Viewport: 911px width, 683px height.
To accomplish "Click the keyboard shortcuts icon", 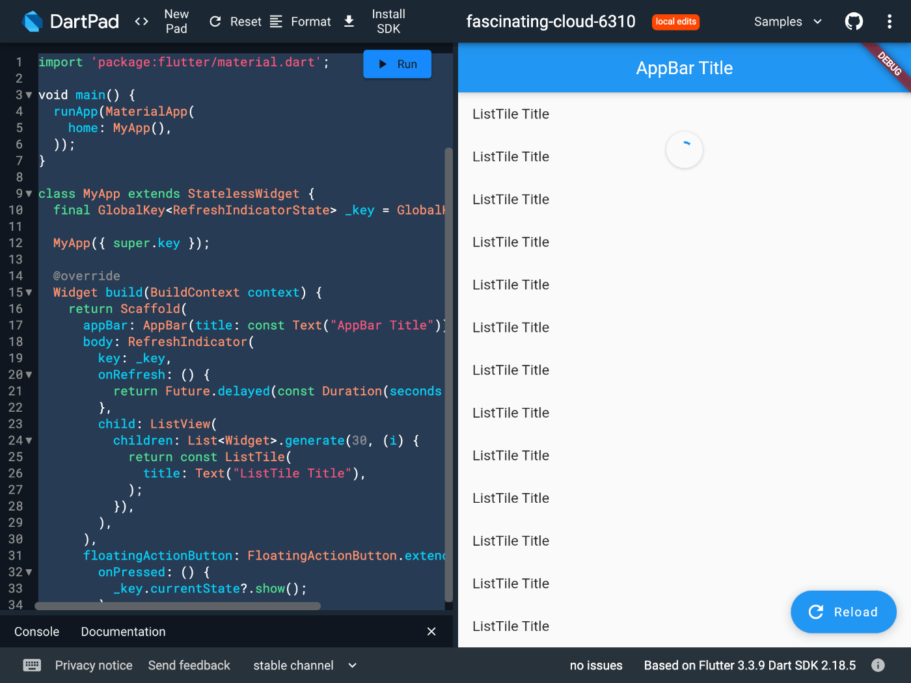I will click(x=32, y=665).
